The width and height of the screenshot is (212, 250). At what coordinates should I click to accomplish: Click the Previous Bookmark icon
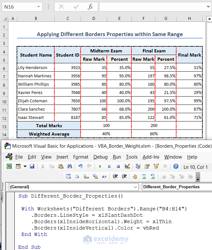point(182,176)
